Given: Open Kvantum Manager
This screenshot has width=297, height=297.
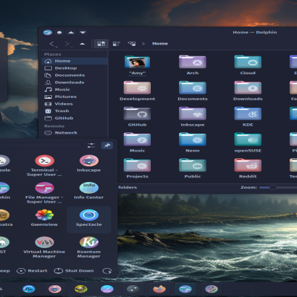Looking at the screenshot, I should click(x=89, y=247).
